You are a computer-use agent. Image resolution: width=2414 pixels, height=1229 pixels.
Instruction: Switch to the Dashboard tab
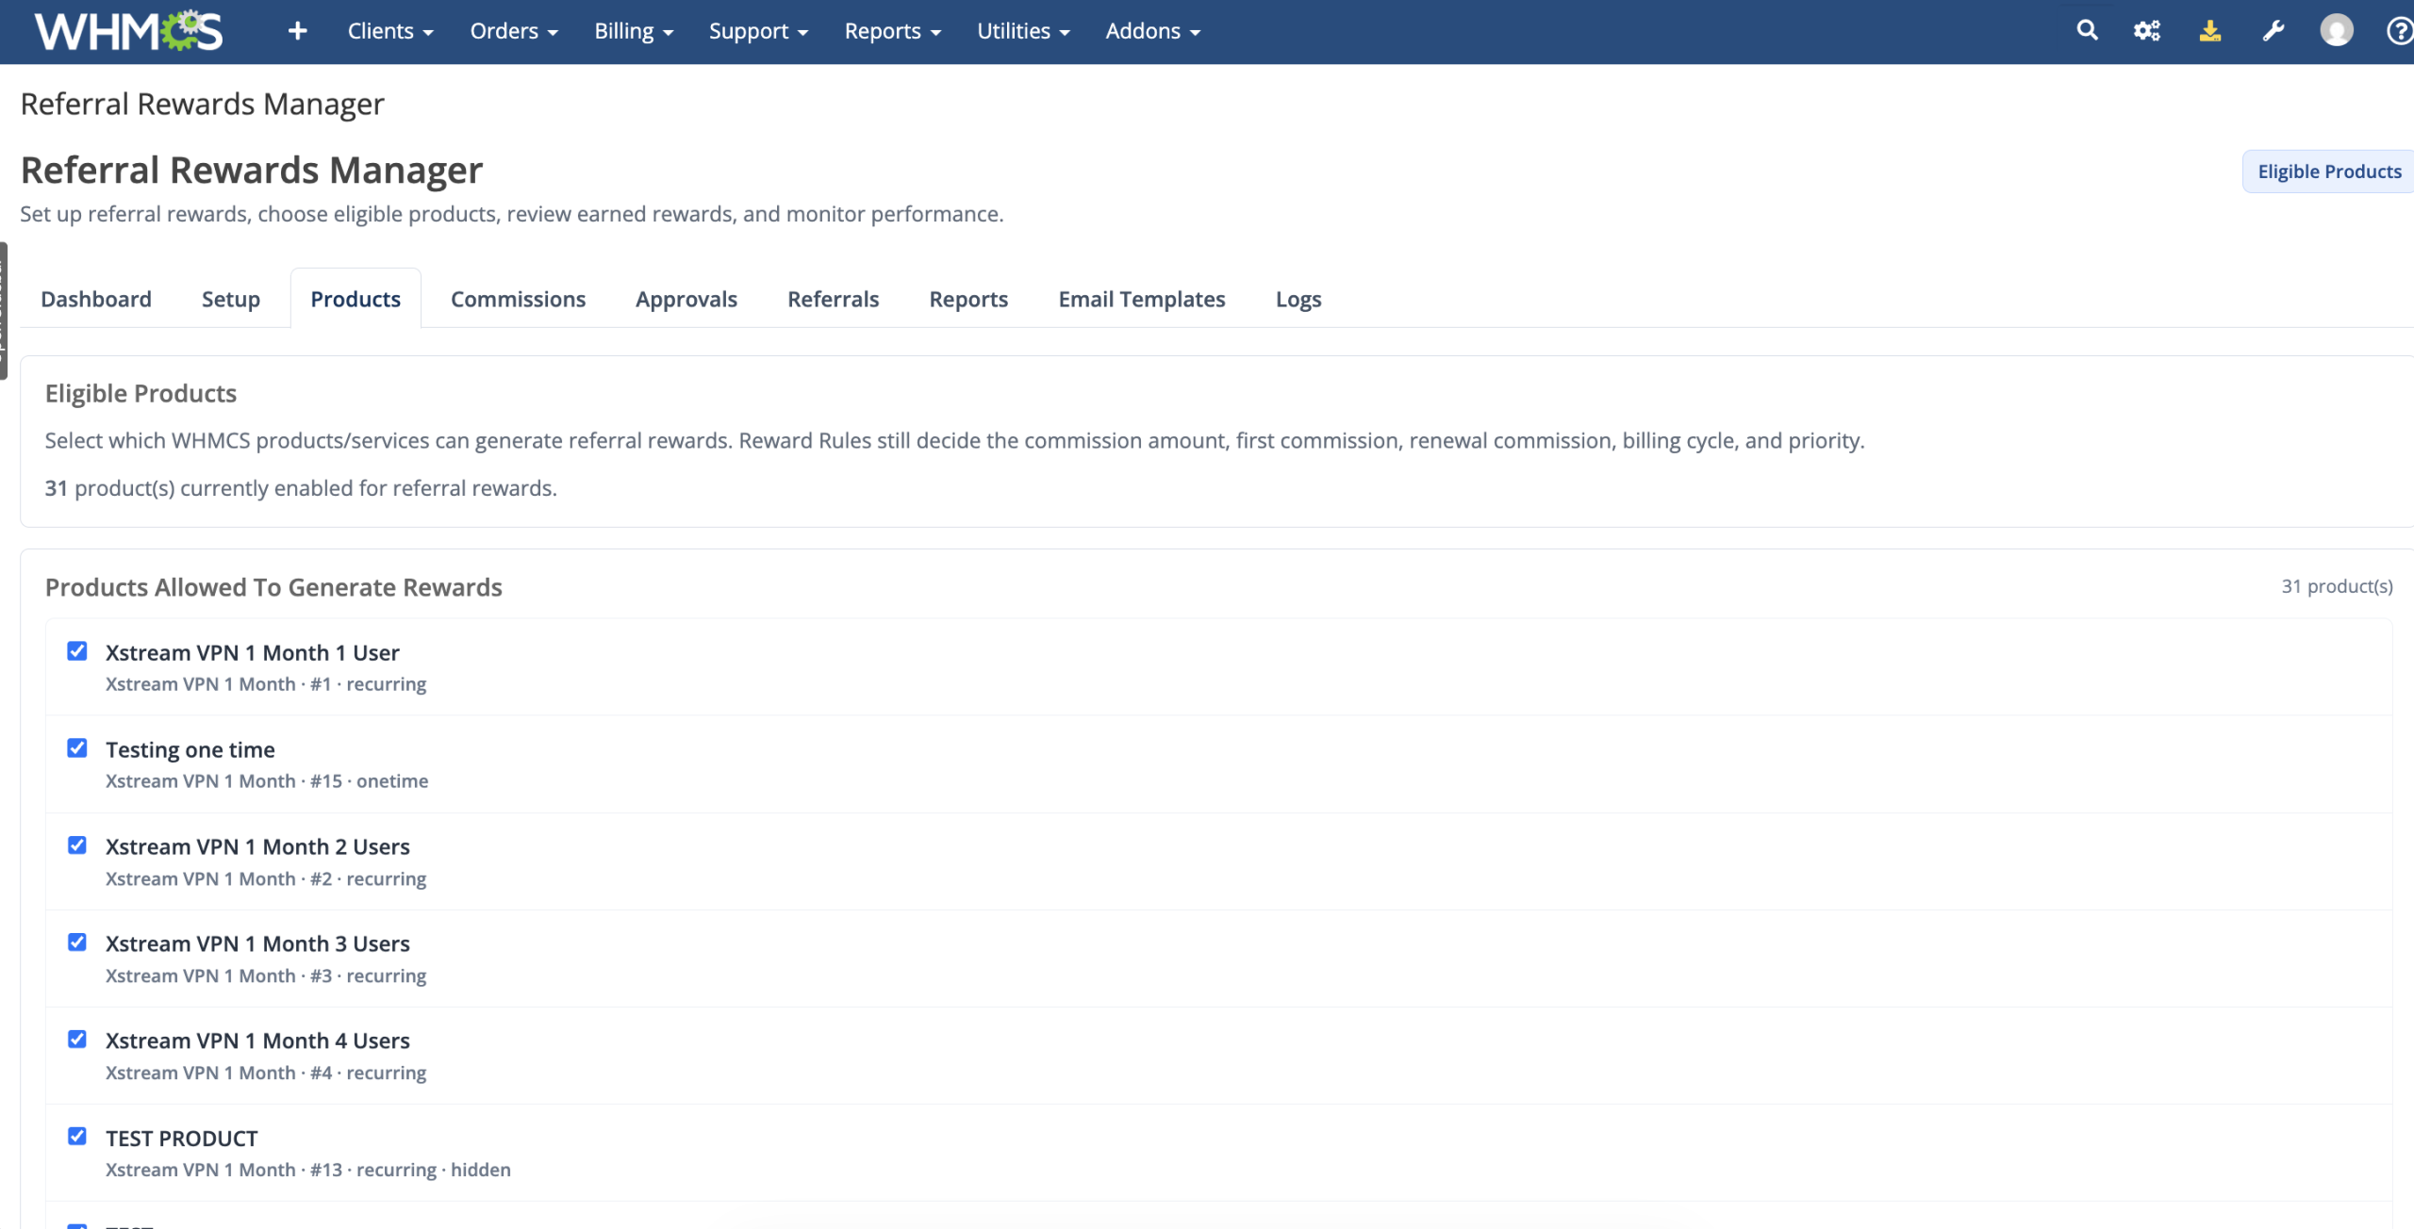click(x=96, y=299)
